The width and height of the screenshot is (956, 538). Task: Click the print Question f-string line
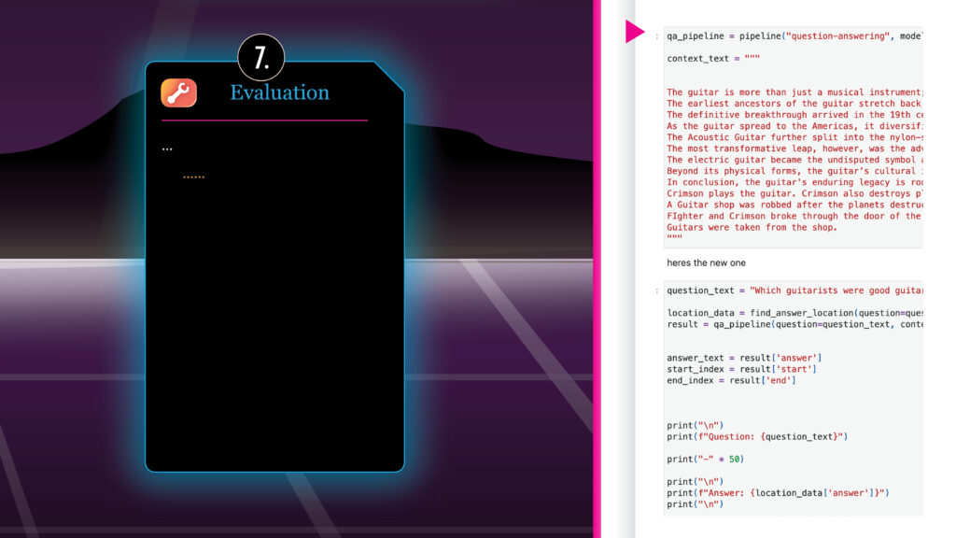(757, 437)
